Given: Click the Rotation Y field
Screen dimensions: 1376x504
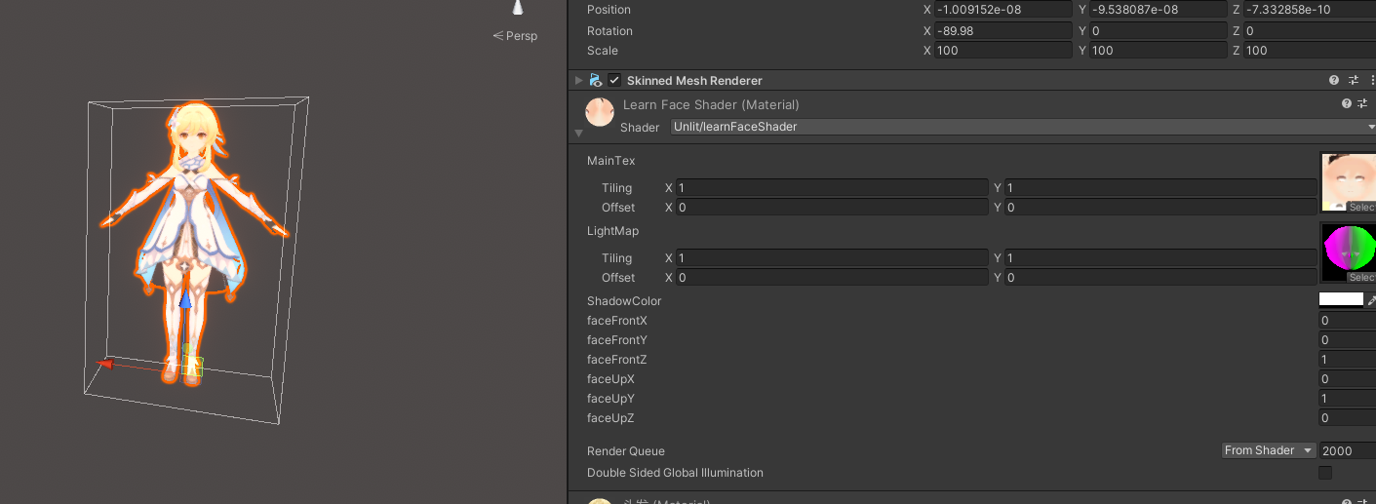Looking at the screenshot, I should pyautogui.click(x=1159, y=30).
